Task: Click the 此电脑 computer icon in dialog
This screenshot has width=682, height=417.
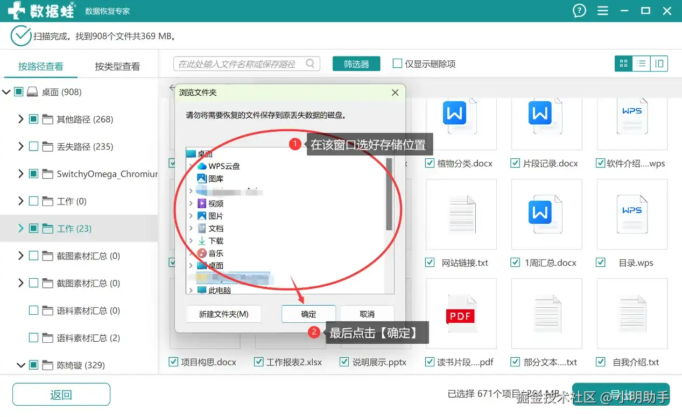Action: coord(202,290)
